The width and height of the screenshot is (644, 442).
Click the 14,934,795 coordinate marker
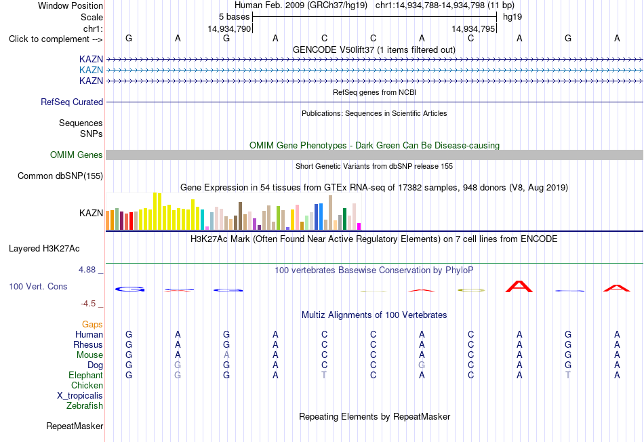(473, 28)
